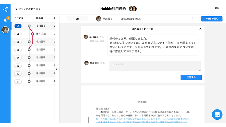
Task: Click the 第1条（適用）heading in document
Action: pyautogui.click(x=103, y=109)
